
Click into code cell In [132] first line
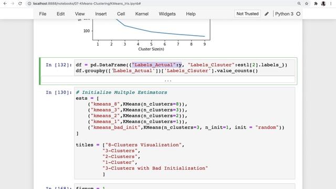tap(181, 65)
